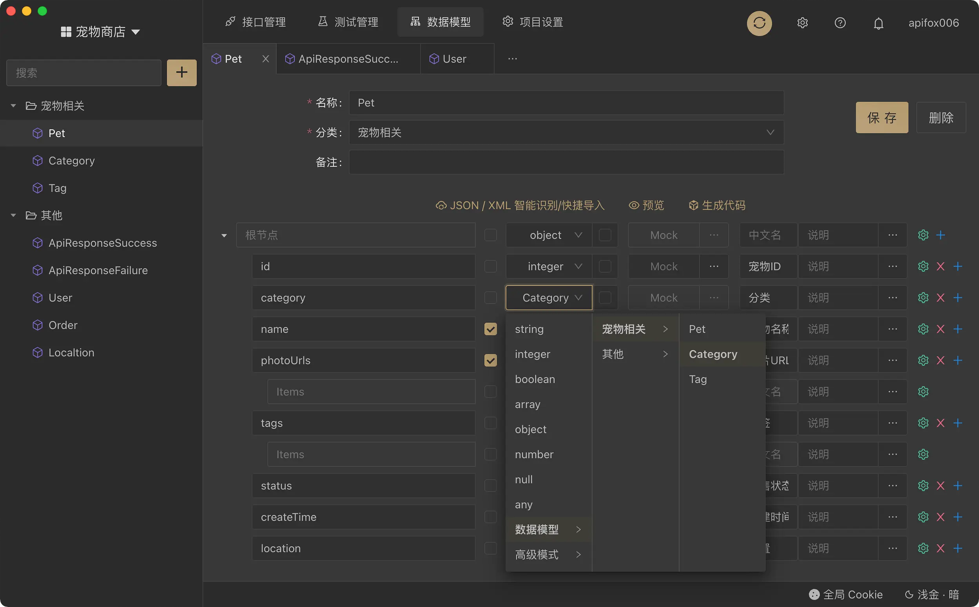The height and width of the screenshot is (607, 979).
Task: Click the + button beside the search box
Action: 181,73
